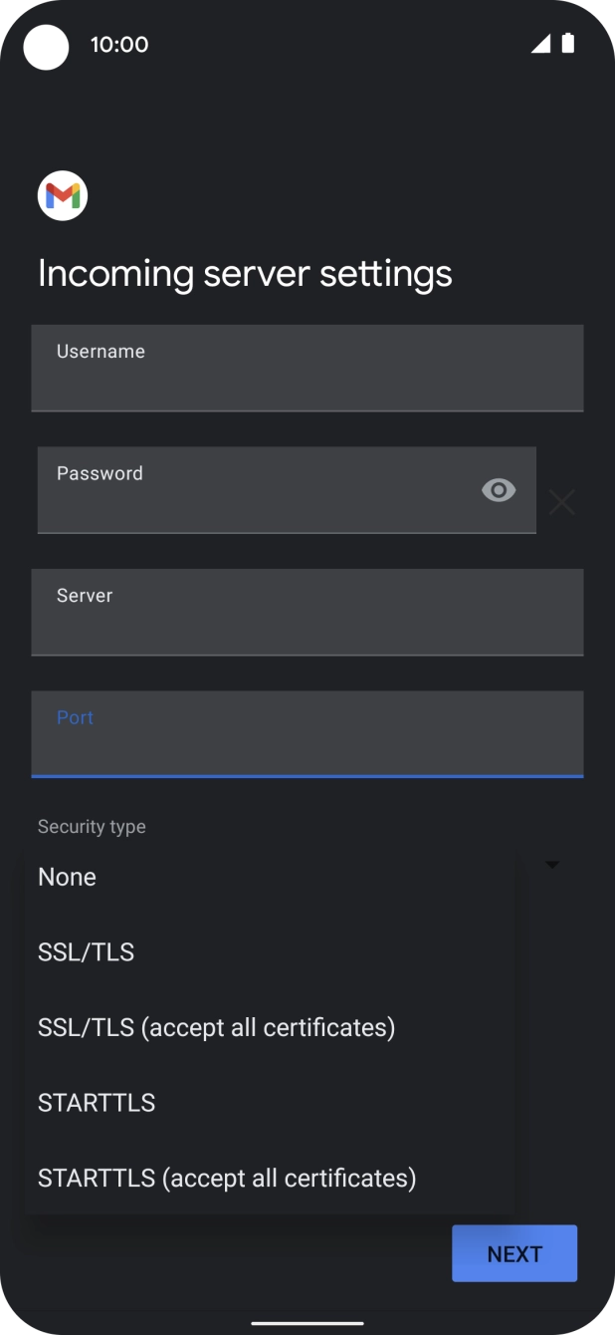Tap the camera cutout circle
615x1335 pixels.
tap(47, 47)
